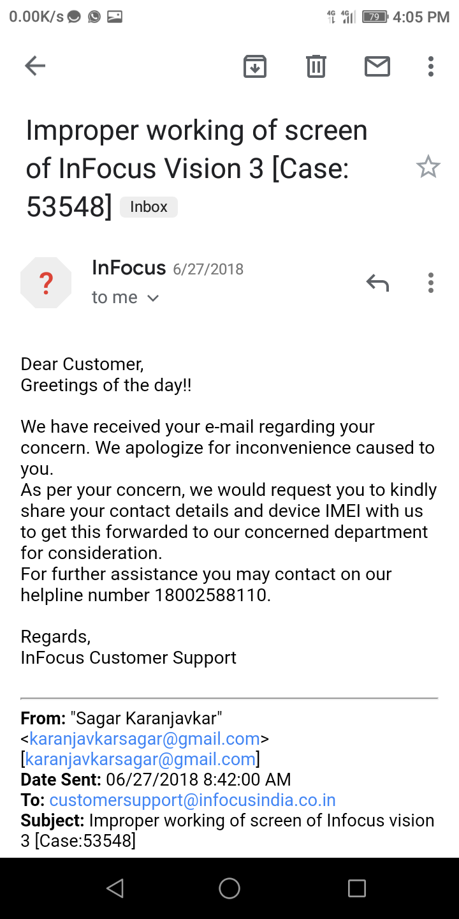Tap the InFocus sender avatar

pyautogui.click(x=46, y=283)
